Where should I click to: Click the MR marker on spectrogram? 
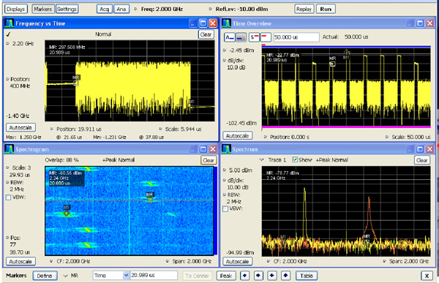point(150,200)
